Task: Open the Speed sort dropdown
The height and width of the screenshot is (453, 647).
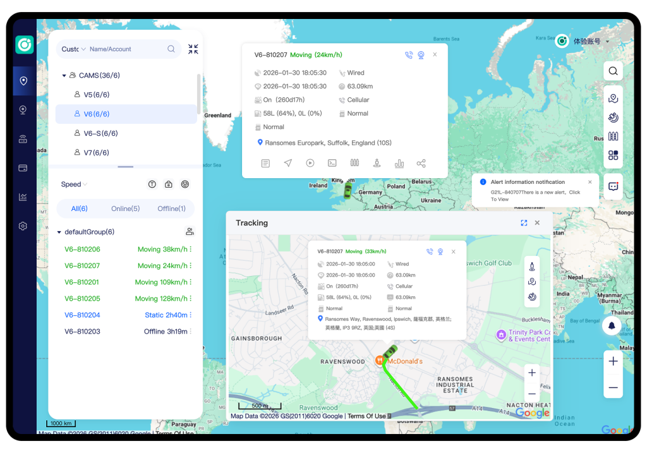Action: (x=74, y=184)
